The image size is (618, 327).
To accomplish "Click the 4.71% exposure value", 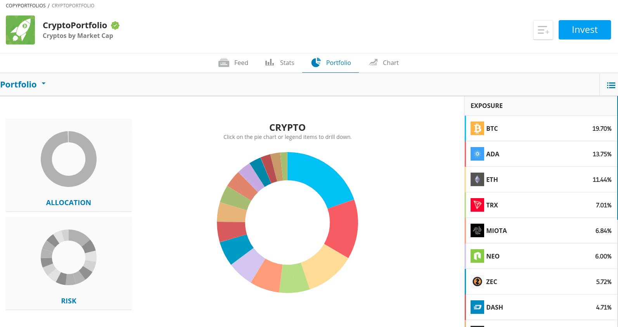I will tap(604, 307).
